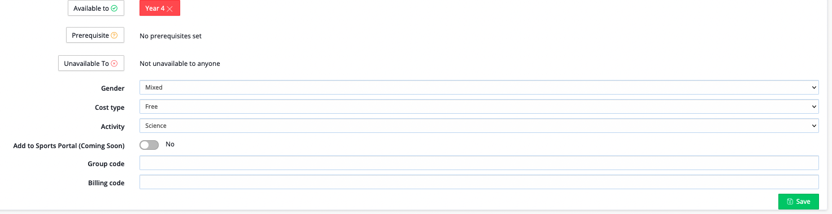This screenshot has height=214, width=832.
Task: Open the Prerequisite button
Action: [95, 35]
